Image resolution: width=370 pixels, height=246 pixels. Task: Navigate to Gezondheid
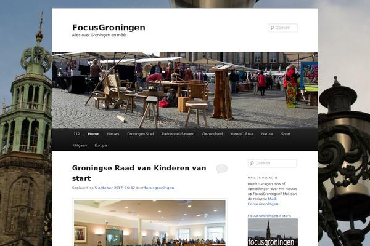coord(212,134)
